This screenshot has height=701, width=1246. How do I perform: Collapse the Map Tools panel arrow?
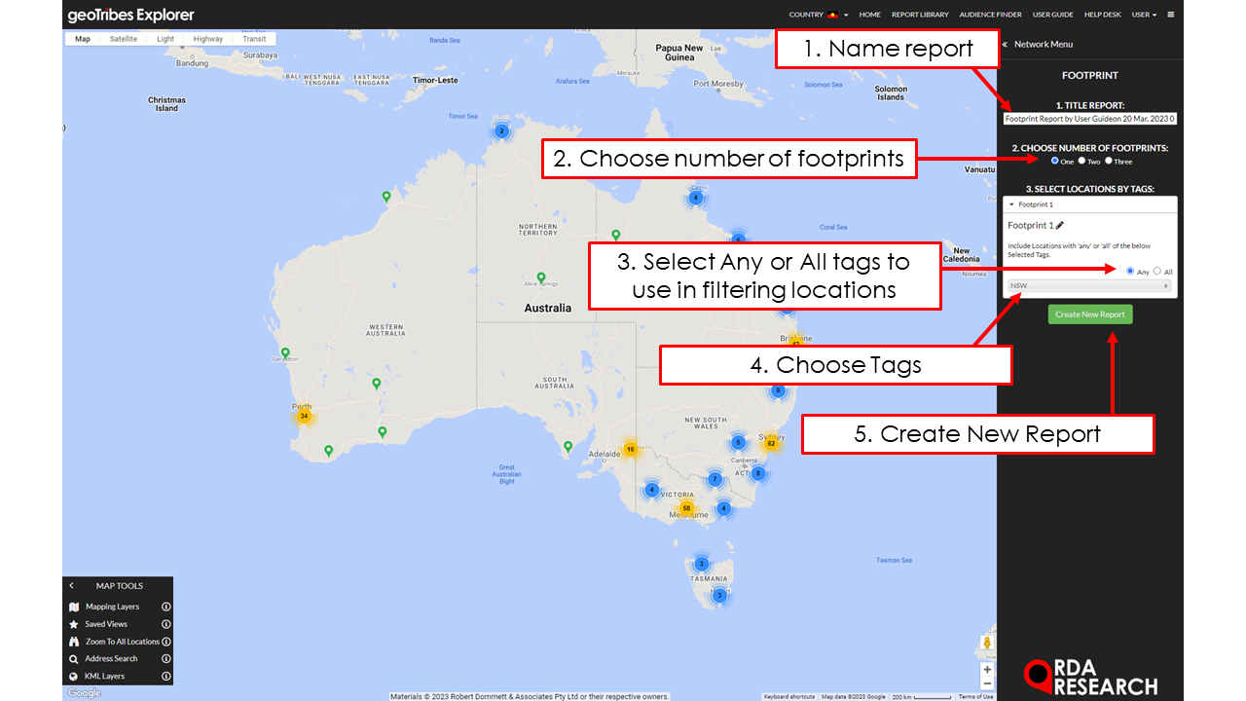(x=72, y=586)
